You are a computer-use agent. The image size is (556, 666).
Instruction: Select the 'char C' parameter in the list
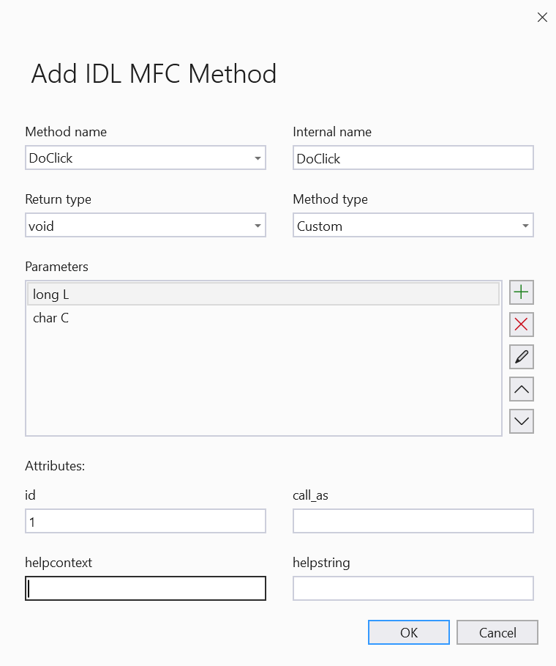146,318
